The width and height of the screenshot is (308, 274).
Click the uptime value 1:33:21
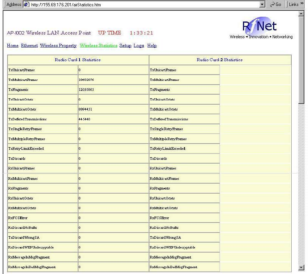[x=141, y=33]
